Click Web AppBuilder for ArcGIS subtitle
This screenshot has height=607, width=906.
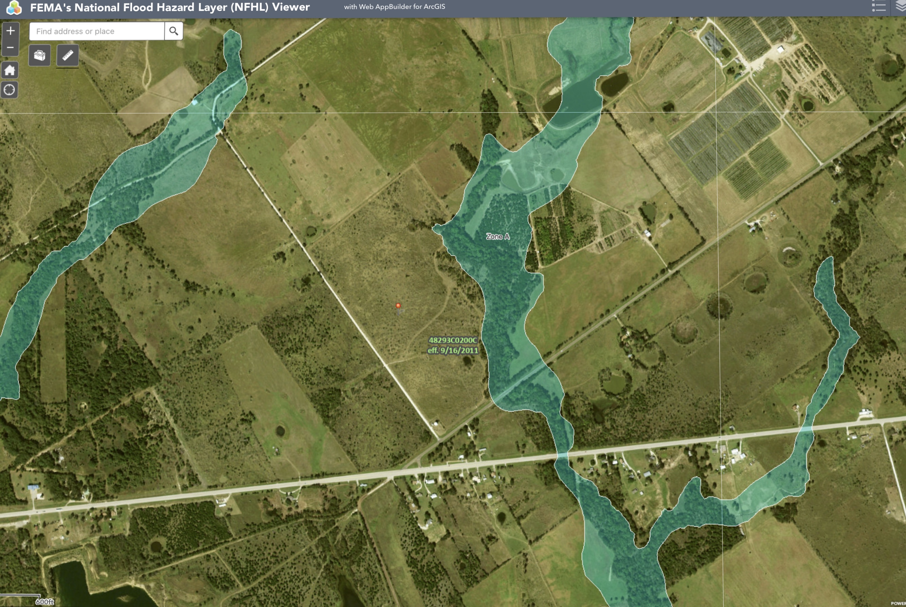pyautogui.click(x=394, y=6)
